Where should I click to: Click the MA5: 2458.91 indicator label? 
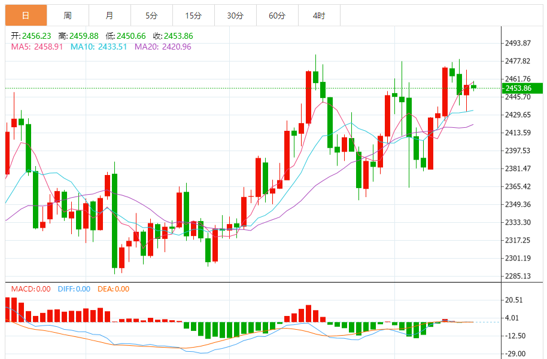click(x=37, y=47)
